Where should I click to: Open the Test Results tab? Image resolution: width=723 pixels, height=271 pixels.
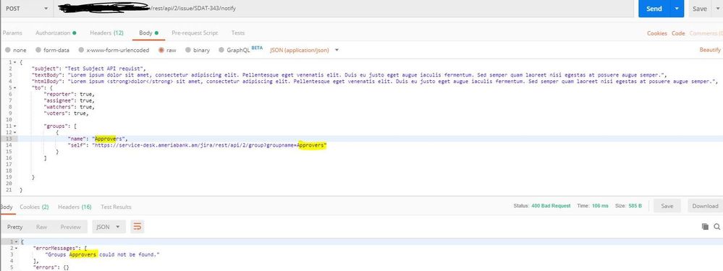(117, 207)
